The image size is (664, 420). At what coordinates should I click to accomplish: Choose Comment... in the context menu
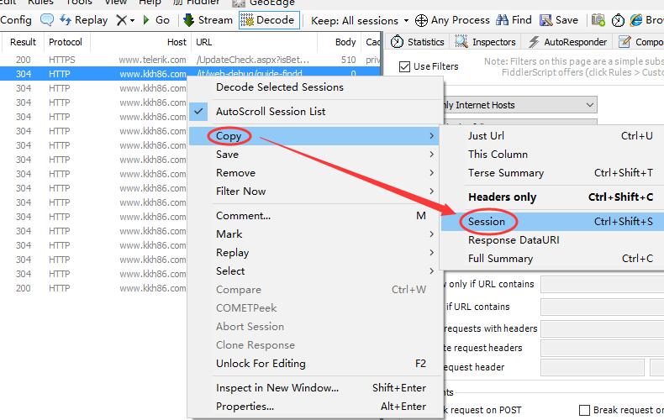click(315, 216)
